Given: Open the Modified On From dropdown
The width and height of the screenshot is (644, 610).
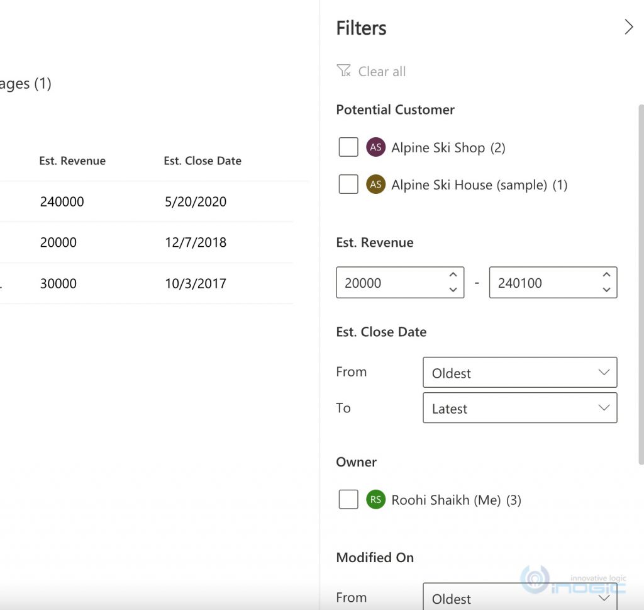Looking at the screenshot, I should pyautogui.click(x=519, y=597).
